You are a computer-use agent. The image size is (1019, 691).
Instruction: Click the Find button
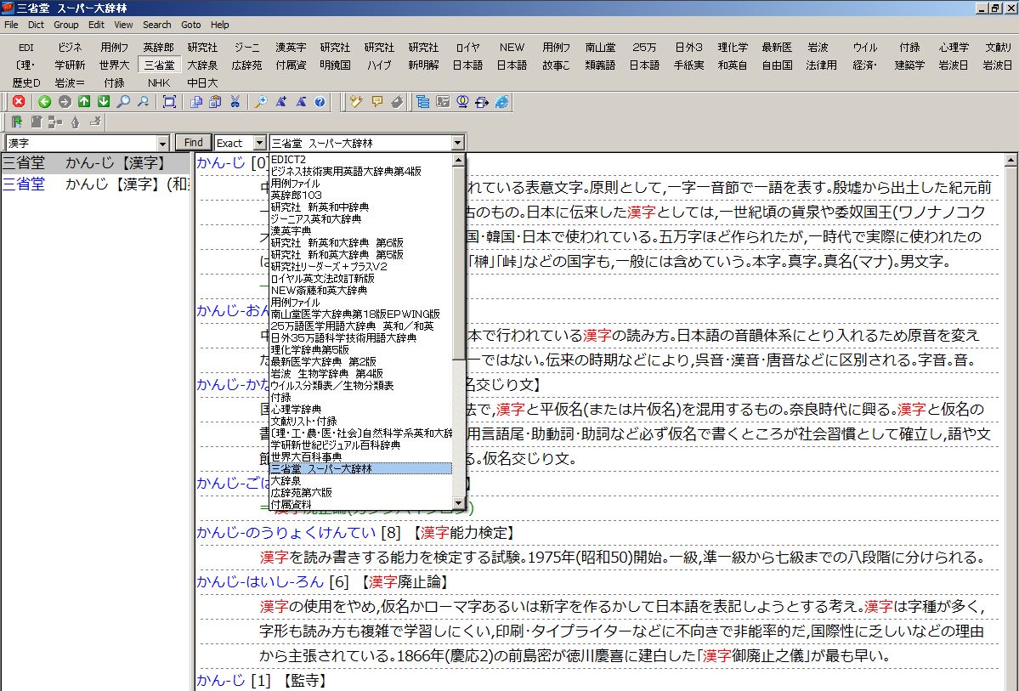point(193,142)
